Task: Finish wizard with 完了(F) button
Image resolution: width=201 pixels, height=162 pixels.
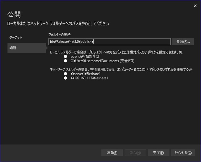Action: coord(158,153)
